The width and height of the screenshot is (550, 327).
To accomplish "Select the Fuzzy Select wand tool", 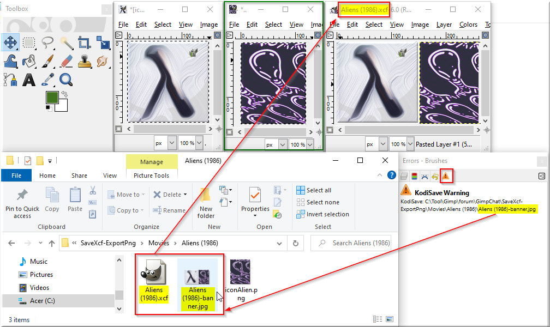I will click(x=66, y=43).
